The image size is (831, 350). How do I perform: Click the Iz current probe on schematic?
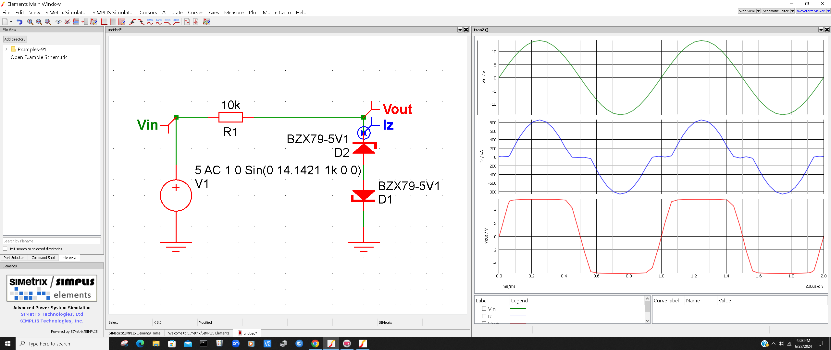coord(364,133)
